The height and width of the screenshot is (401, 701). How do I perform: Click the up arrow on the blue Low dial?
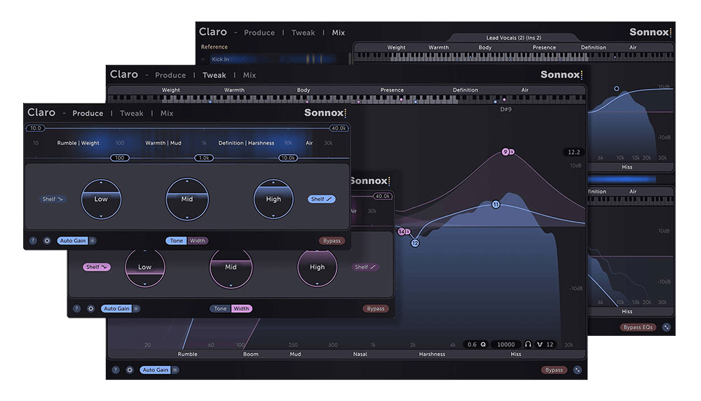(x=101, y=183)
